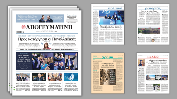The height and width of the screenshot is (99, 177).
Task: Open headline "Δεμένη με αλυσίδα και σύρμα"
Action: pos(149,12)
